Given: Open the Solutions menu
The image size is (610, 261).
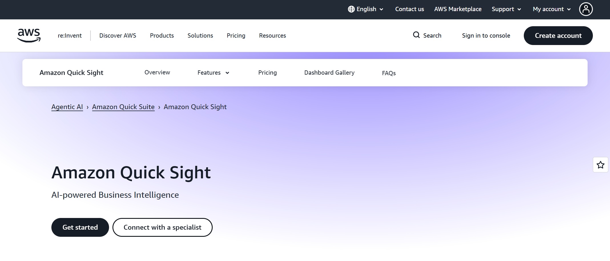Looking at the screenshot, I should (200, 35).
